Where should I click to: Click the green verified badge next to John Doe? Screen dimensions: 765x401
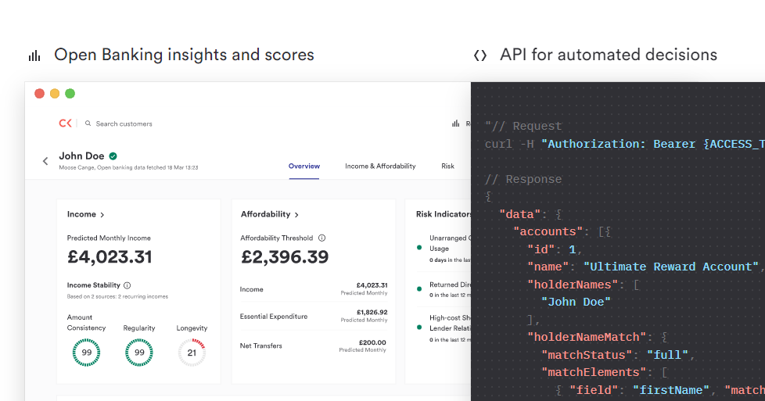tap(113, 156)
